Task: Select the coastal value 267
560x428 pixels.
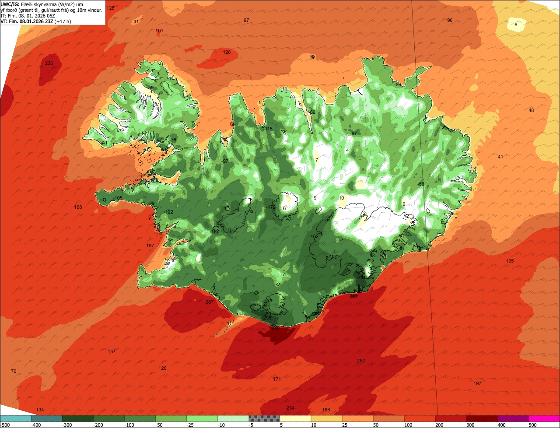Action: click(x=210, y=302)
